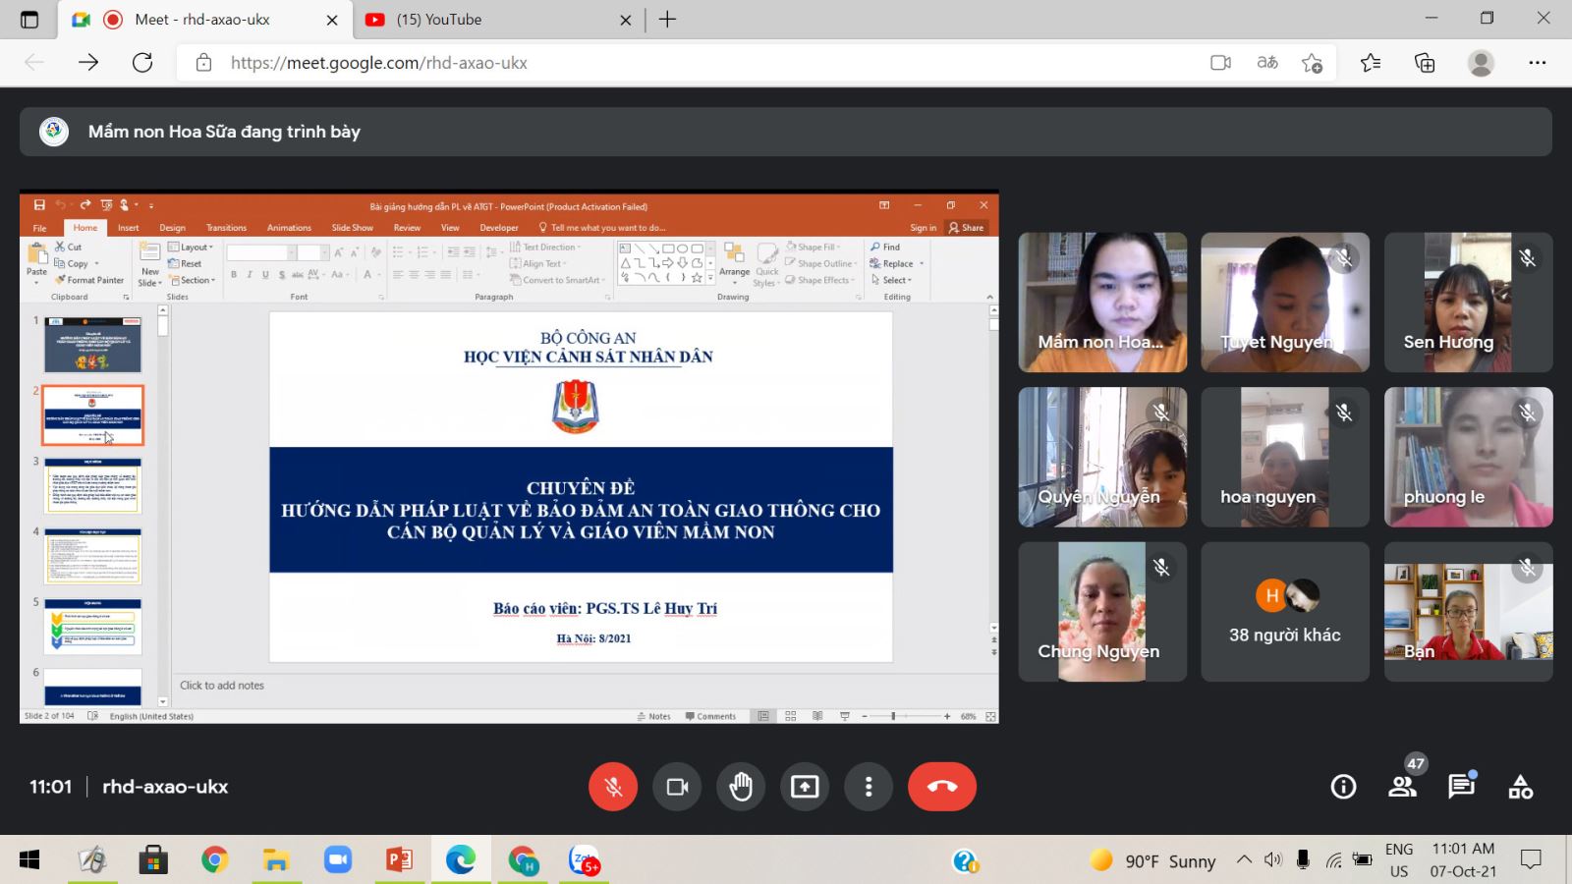This screenshot has width=1572, height=884.
Task: Show the participants list icon
Action: 1402,787
